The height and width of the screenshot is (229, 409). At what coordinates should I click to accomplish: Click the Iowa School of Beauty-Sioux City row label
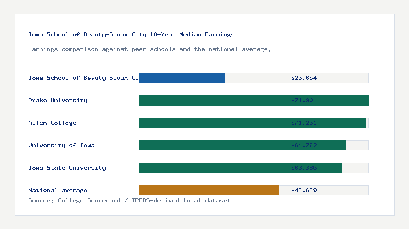[x=83, y=78]
